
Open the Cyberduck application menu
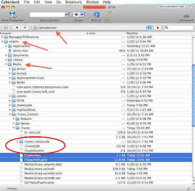[x=10, y=2]
